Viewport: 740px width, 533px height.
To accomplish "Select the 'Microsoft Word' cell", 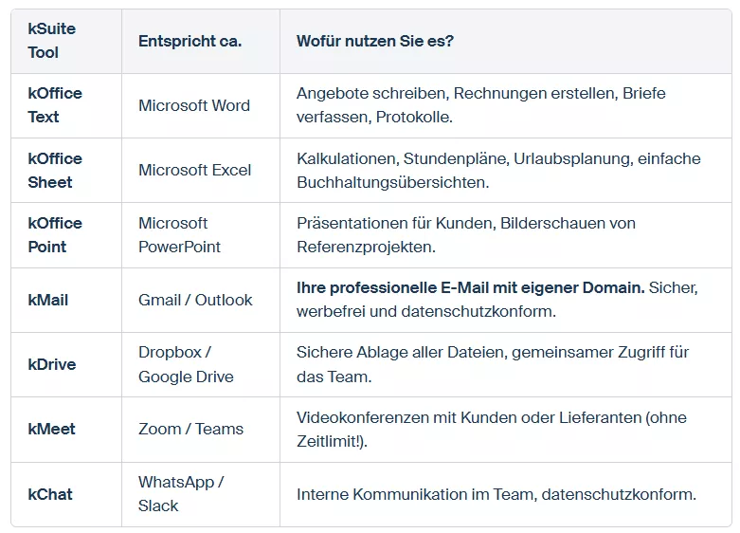I will coord(201,105).
